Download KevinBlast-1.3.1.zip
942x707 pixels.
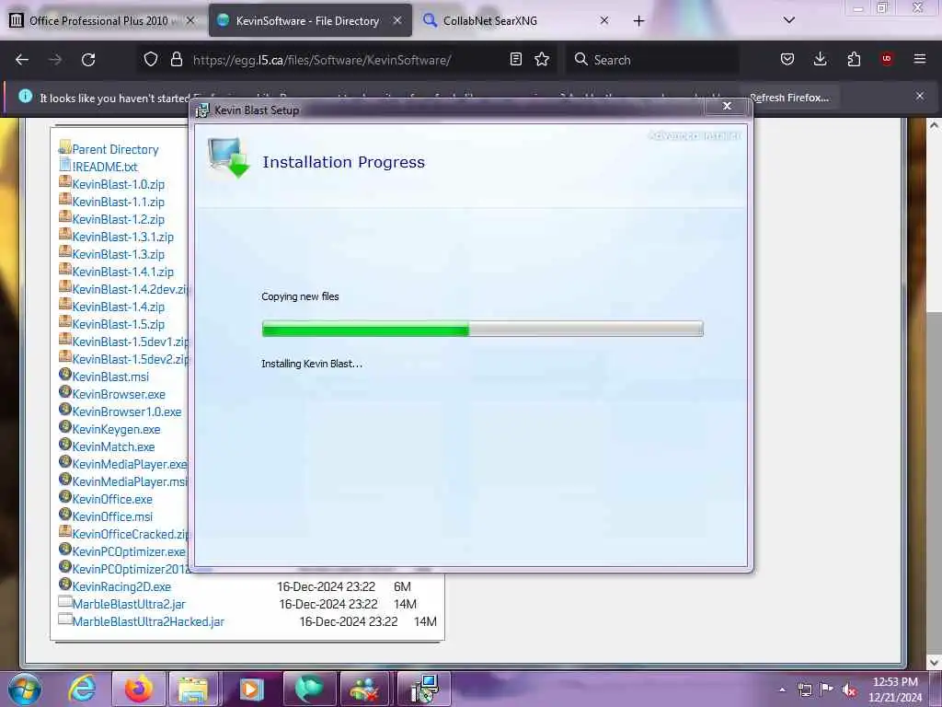tap(122, 237)
